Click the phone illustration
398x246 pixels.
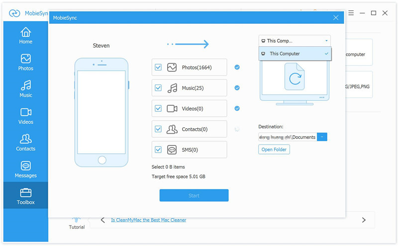click(x=101, y=112)
